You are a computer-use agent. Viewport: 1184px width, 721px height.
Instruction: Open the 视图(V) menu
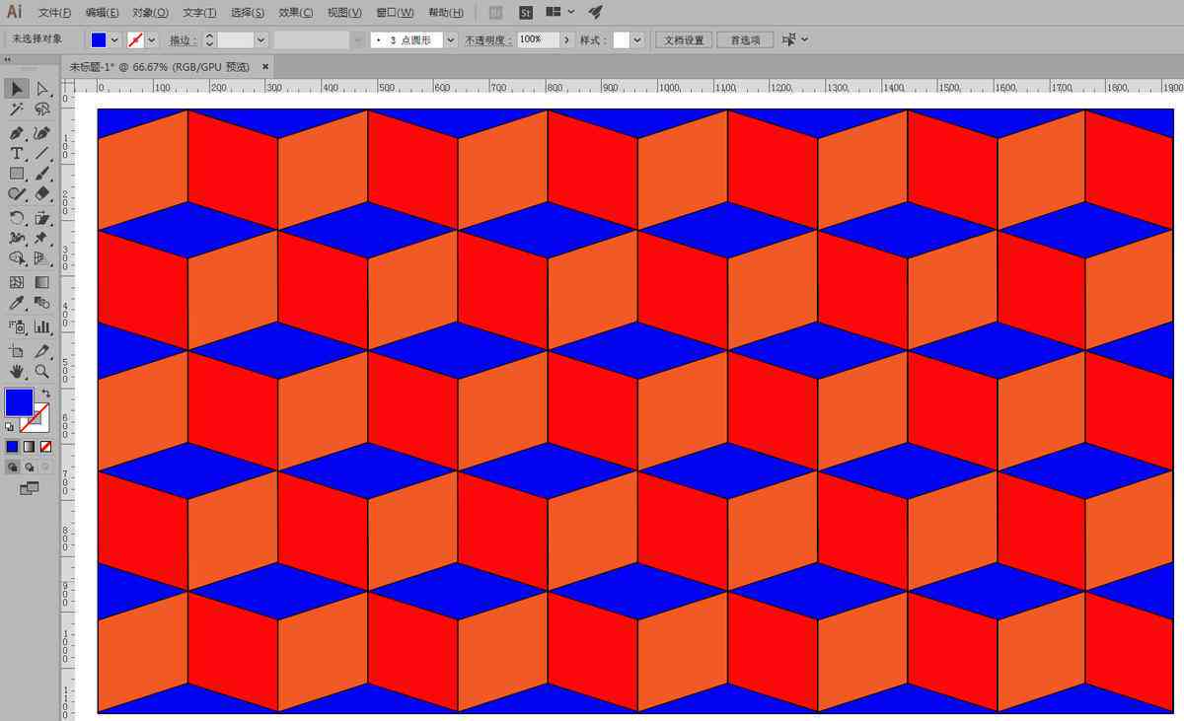344,13
